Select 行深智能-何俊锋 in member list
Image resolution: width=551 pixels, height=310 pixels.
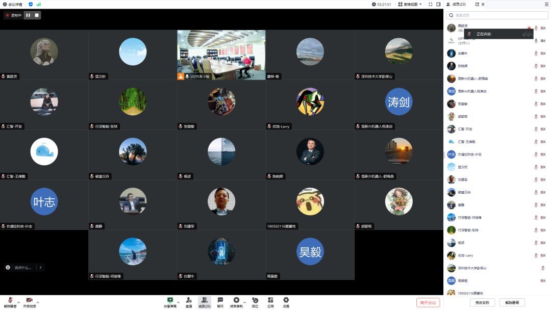click(497, 218)
